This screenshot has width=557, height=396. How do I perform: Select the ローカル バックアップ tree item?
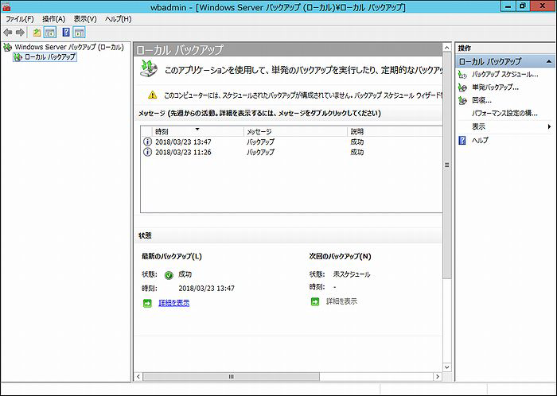(49, 56)
